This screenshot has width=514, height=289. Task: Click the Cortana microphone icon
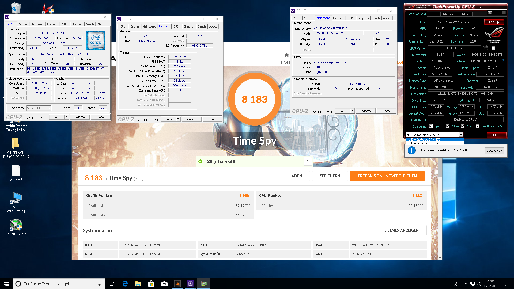tap(99, 284)
